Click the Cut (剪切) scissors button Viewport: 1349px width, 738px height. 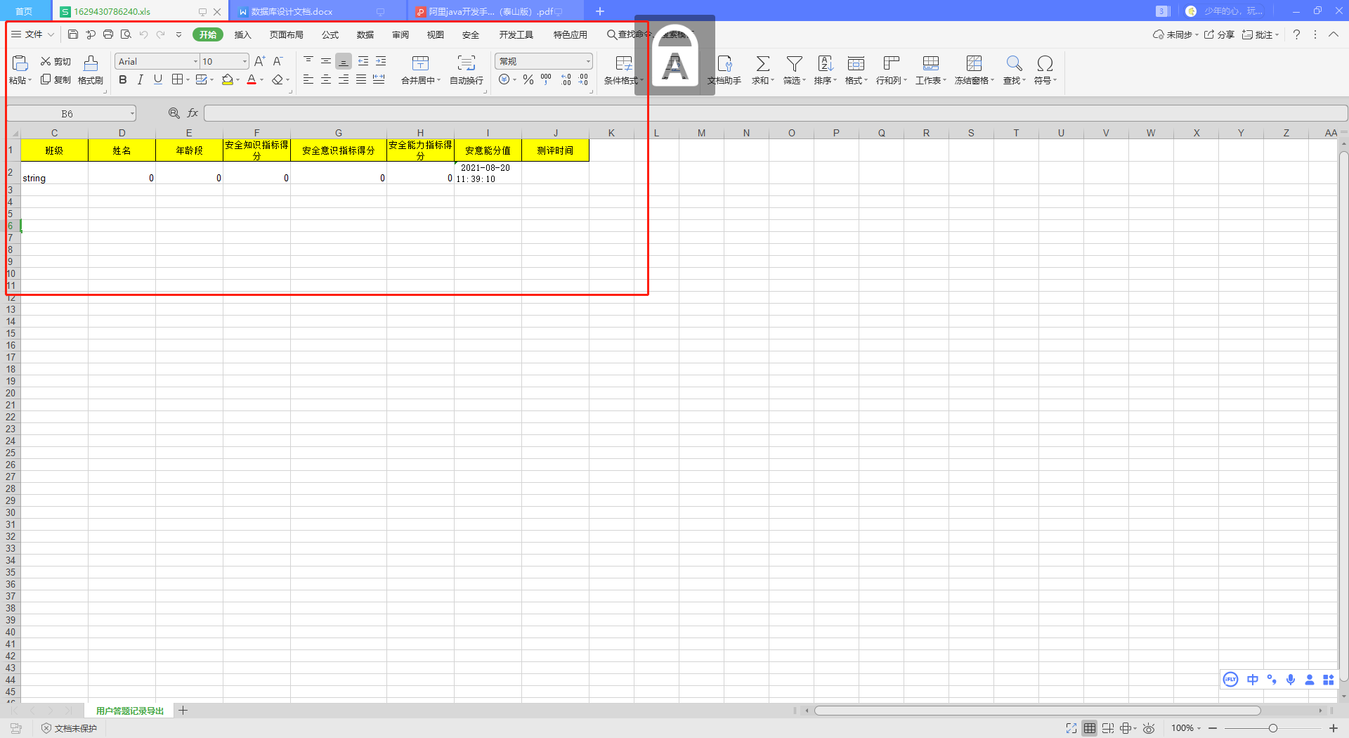coord(56,62)
